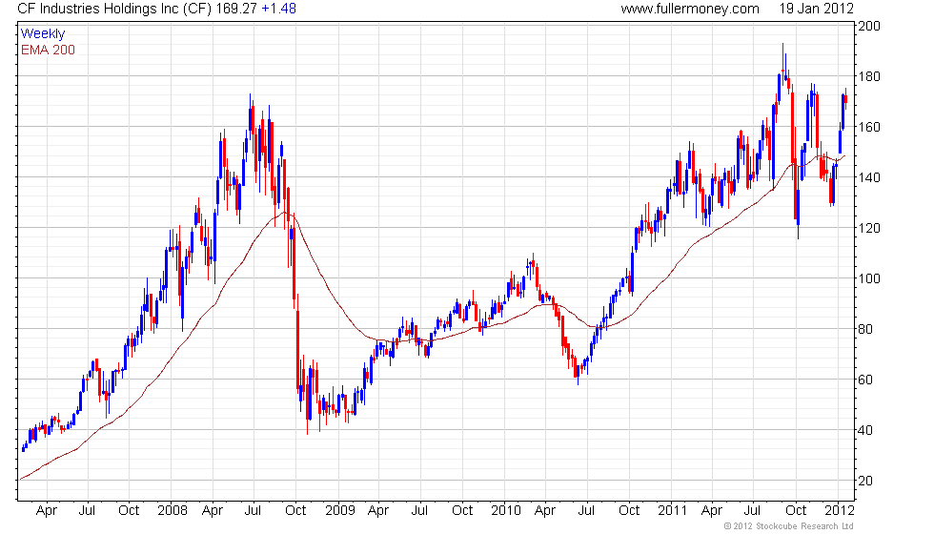
Task: Select the 'Weekly' legend label
Action: [42, 34]
